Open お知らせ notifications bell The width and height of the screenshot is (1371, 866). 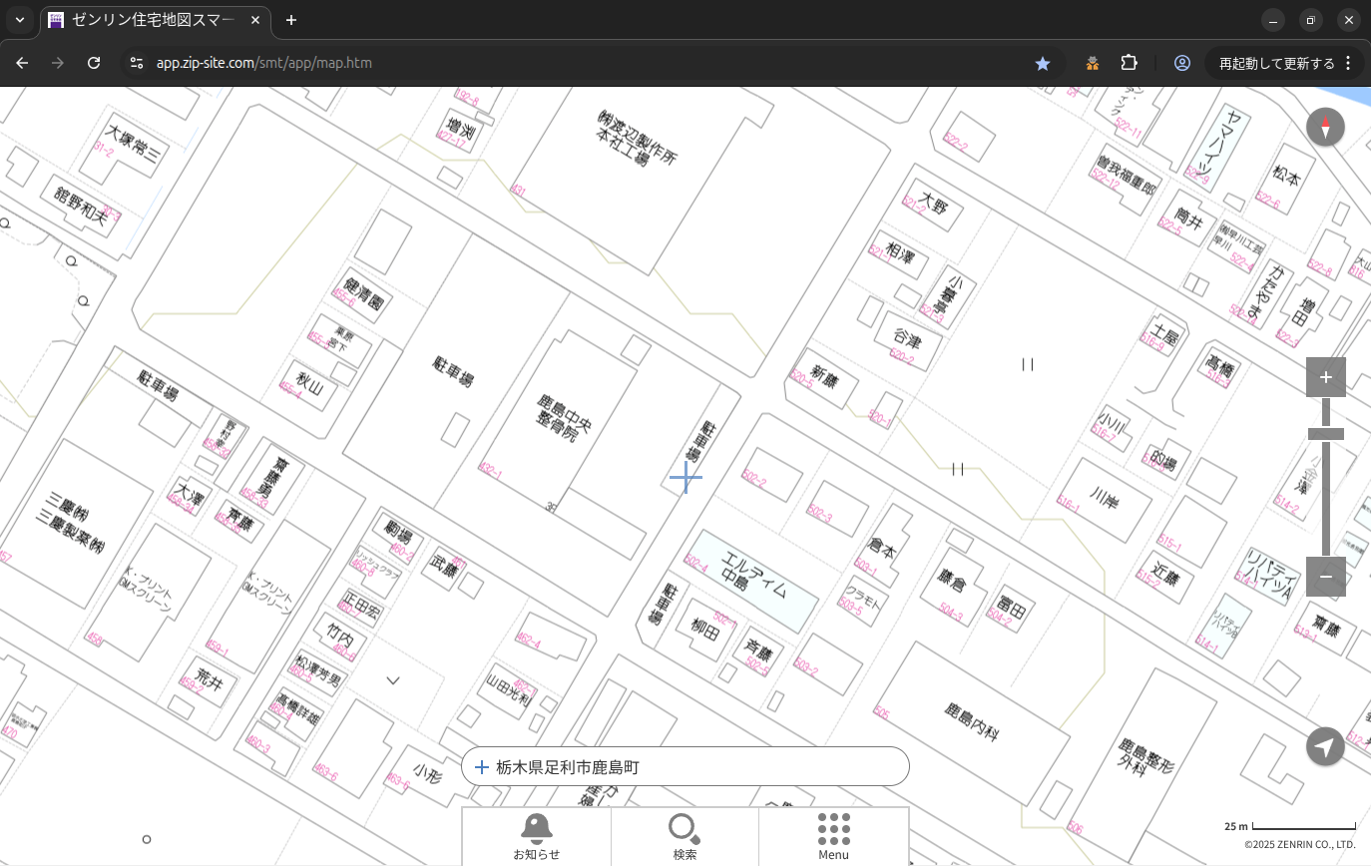(x=536, y=836)
